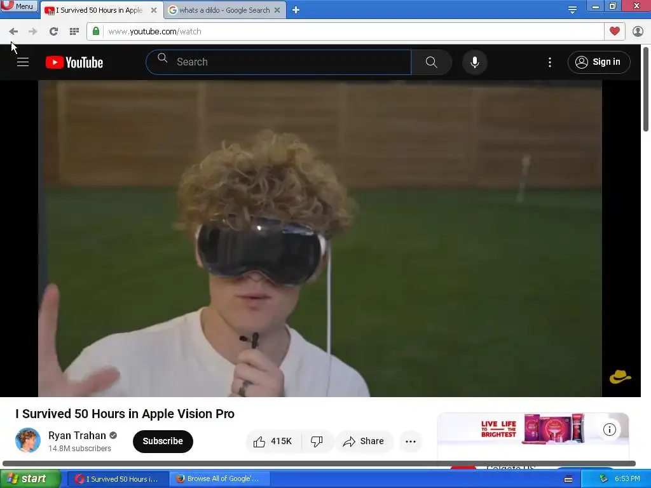Click the network tray icon
This screenshot has height=488, width=651.
click(603, 479)
